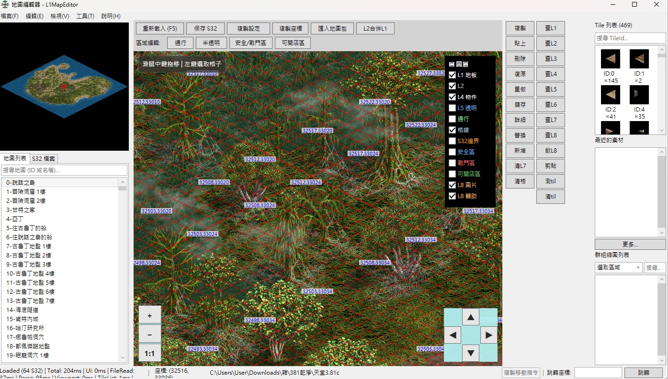
Task: Click the 更多... button
Action: coord(630,244)
